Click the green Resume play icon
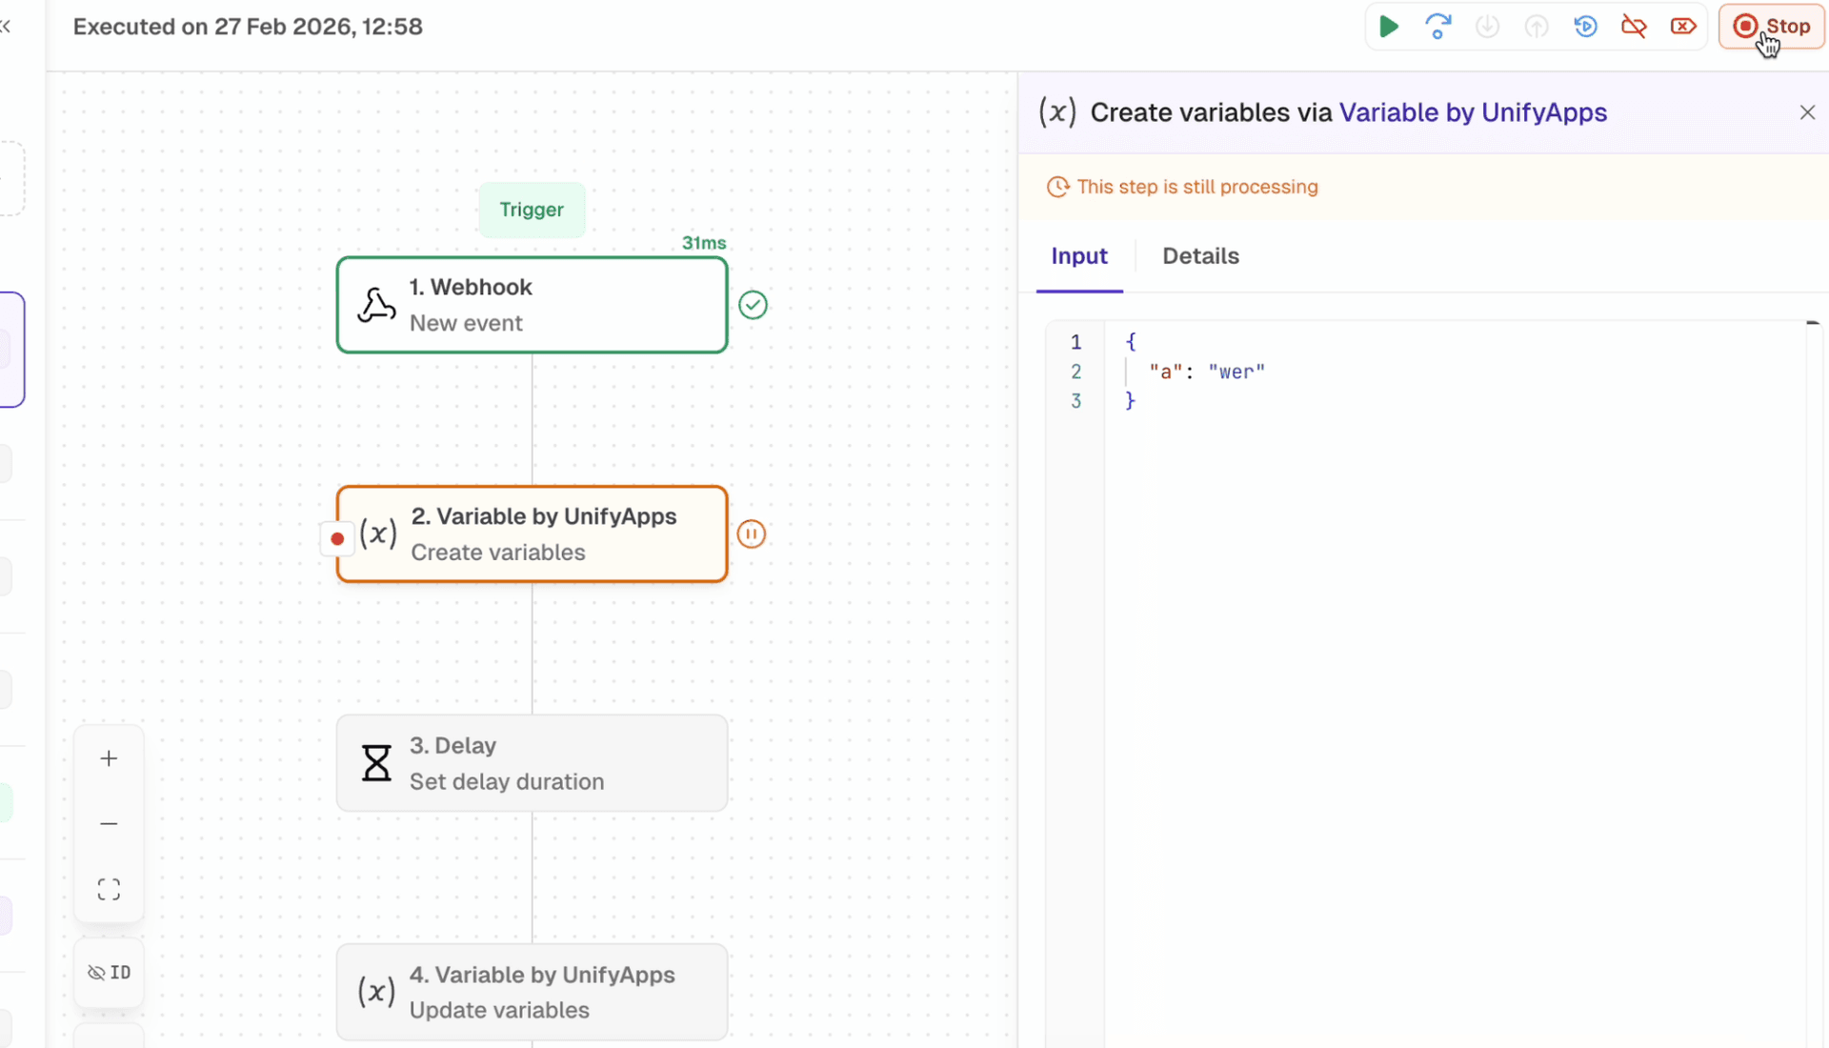Viewport: 1829px width, 1048px height. coord(1389,27)
